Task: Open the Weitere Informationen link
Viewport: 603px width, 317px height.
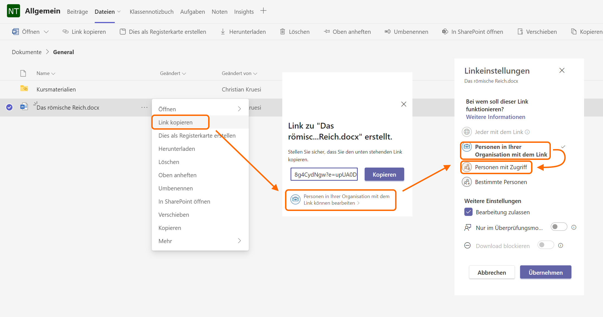Action: click(x=495, y=117)
